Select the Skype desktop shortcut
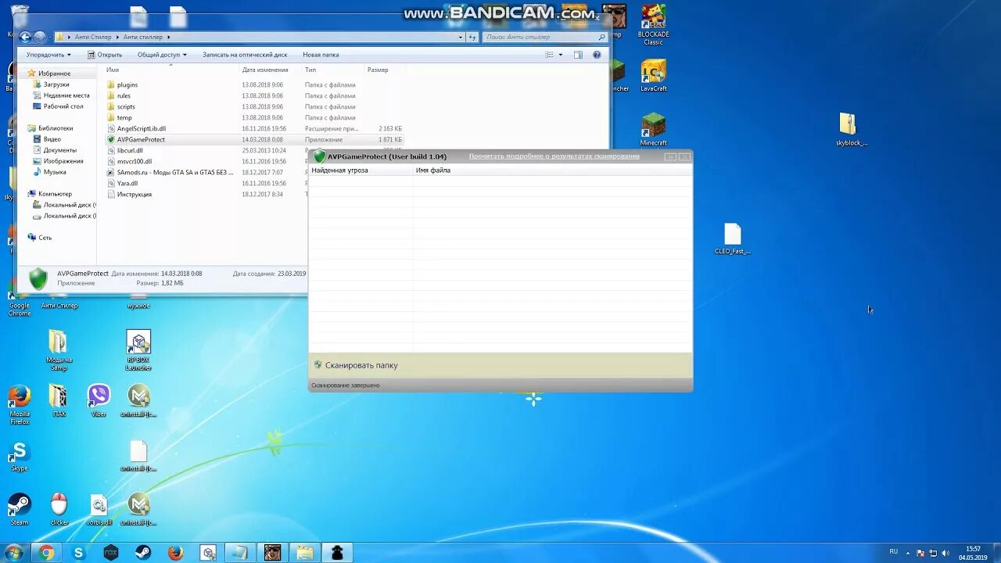 (x=20, y=457)
